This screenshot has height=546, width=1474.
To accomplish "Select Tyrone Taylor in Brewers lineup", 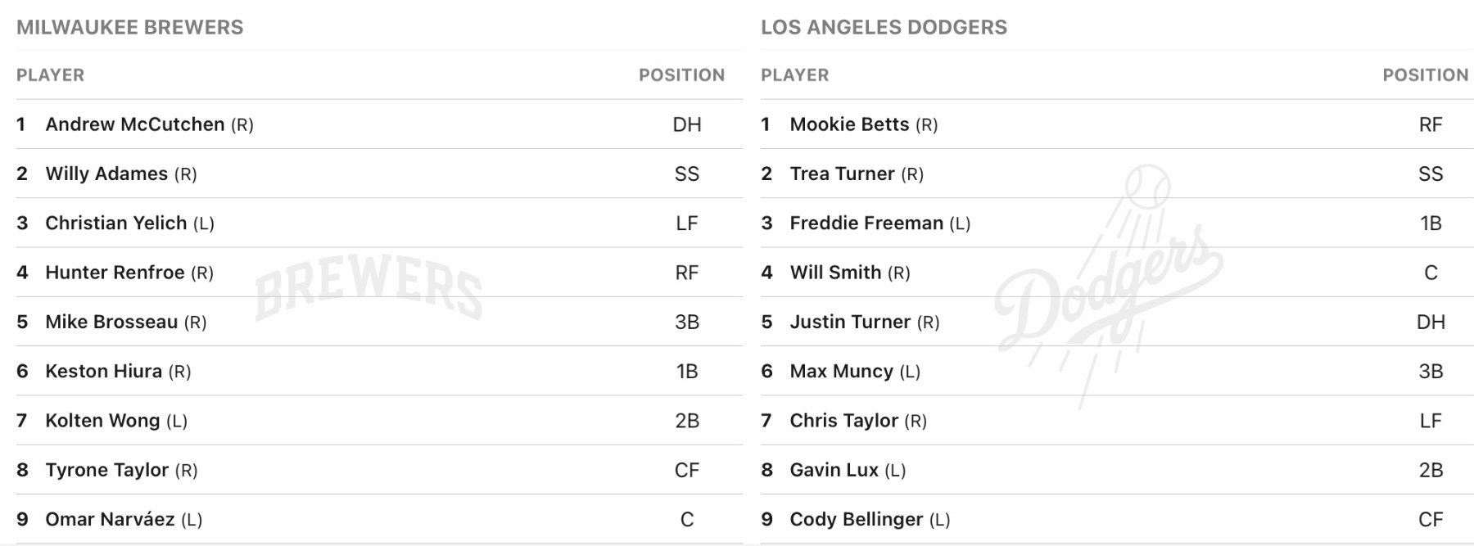I will (x=106, y=470).
